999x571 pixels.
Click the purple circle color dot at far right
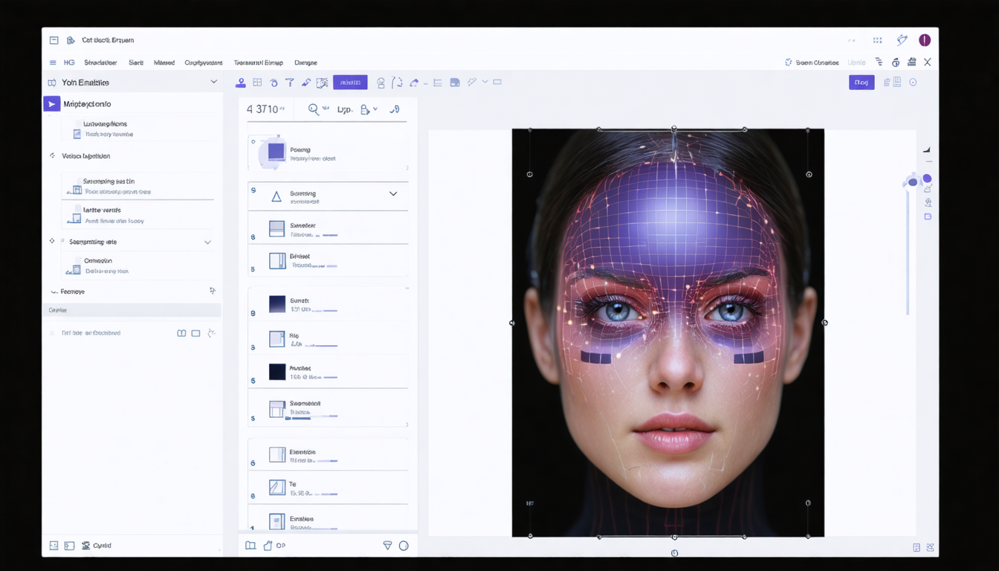pyautogui.click(x=927, y=178)
